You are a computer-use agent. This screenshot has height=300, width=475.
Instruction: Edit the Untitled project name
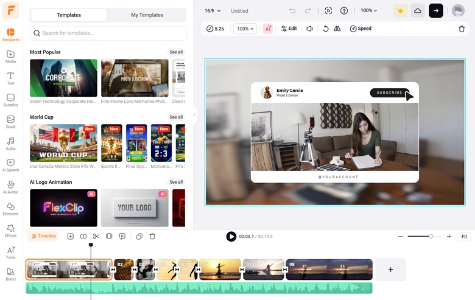(239, 11)
